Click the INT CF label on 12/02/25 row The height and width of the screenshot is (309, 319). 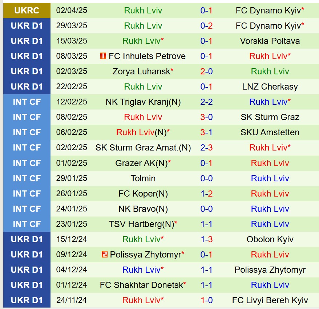click(x=27, y=102)
